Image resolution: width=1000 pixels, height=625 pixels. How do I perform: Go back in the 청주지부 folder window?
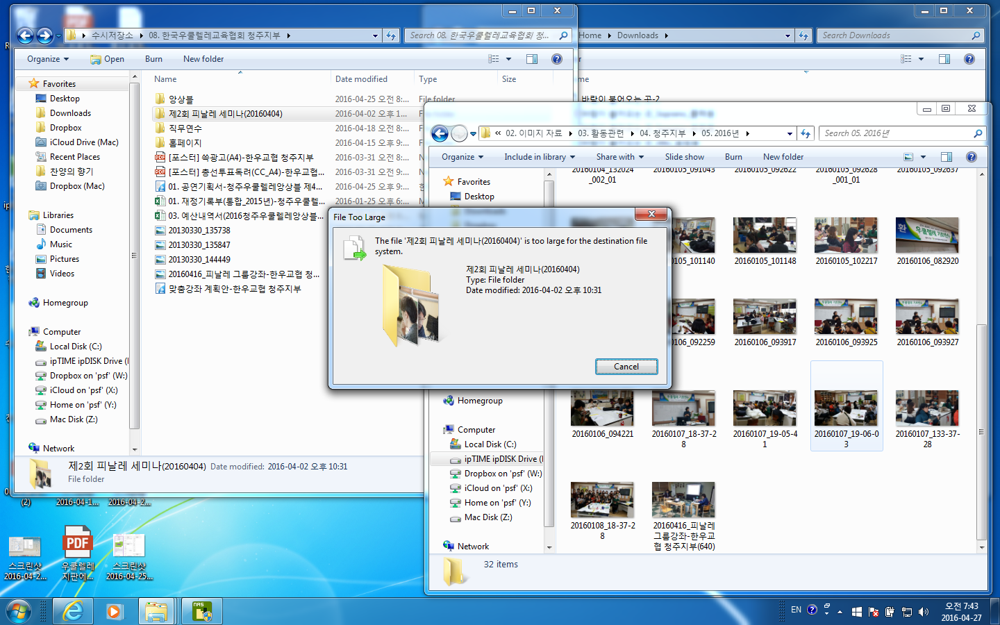tap(26, 35)
